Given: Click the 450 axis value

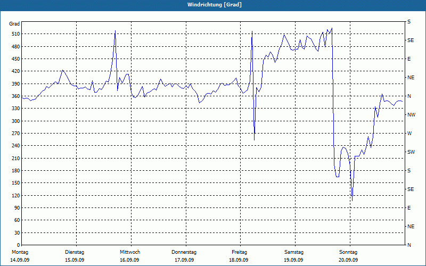Looking at the screenshot, I should pos(16,59).
